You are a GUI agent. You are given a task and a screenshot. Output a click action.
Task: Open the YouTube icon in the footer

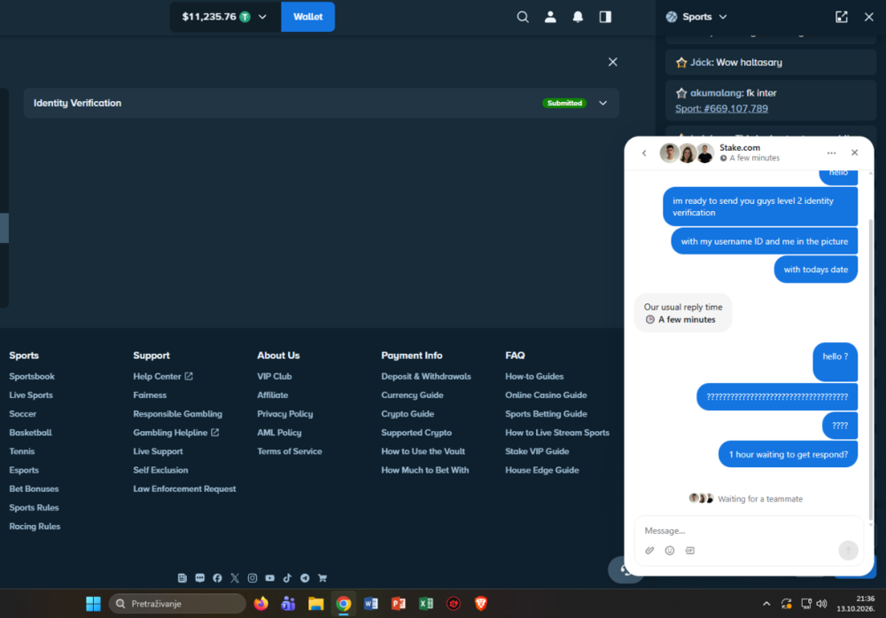[x=270, y=578]
